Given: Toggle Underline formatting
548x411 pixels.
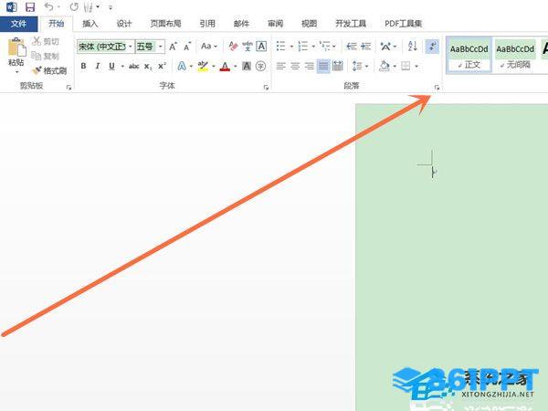Looking at the screenshot, I should [x=111, y=66].
